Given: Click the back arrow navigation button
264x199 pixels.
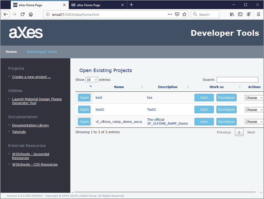Looking at the screenshot, I should [6, 15].
